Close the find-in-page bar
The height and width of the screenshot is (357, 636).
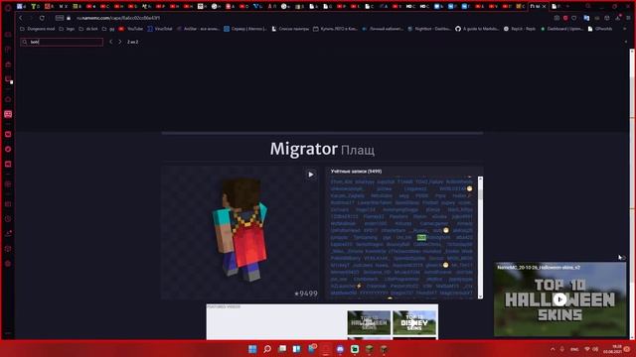tap(625, 42)
